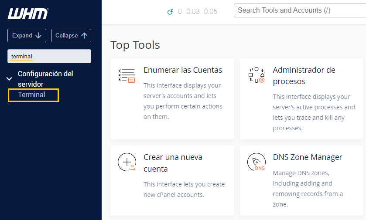This screenshot has height=220, width=366.
Task: Click the Administrador de procesos icon
Action: point(257,75)
